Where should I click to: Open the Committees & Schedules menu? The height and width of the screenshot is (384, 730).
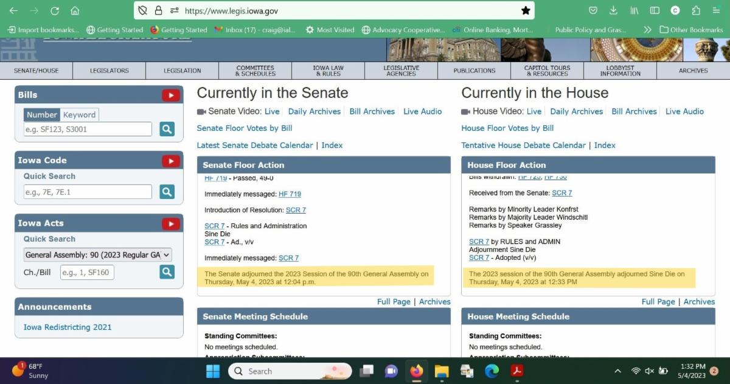(x=255, y=71)
